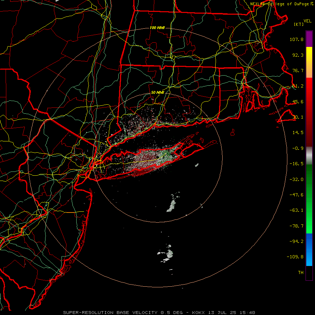
Task: Click the 14.5 velocity legend value
Action: (x=298, y=133)
